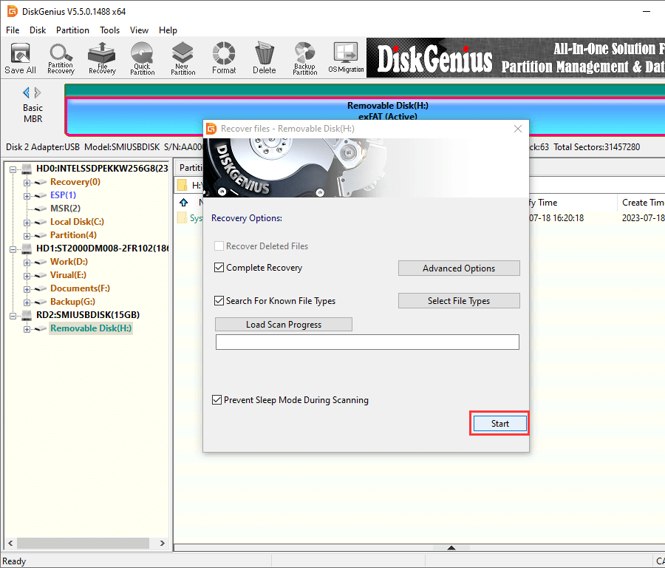Click the Advanced Options button
665x568 pixels.
(459, 268)
